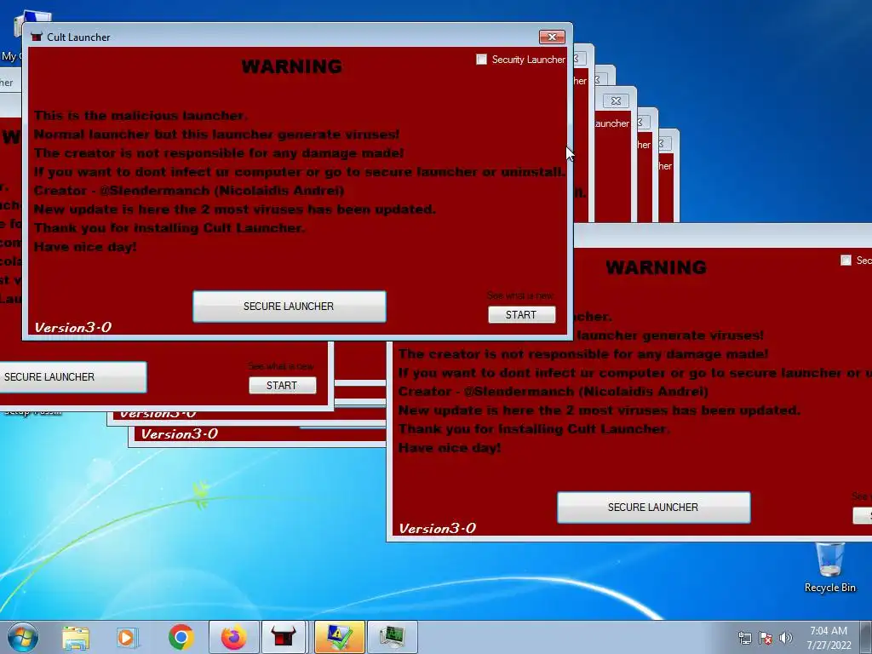Image resolution: width=872 pixels, height=654 pixels.
Task: Click SECURE LAUNCHER button in front Cult Launcher window
Action: tap(290, 307)
